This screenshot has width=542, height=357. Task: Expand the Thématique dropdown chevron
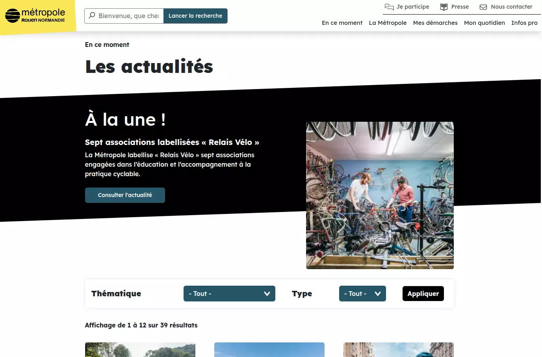tap(267, 294)
